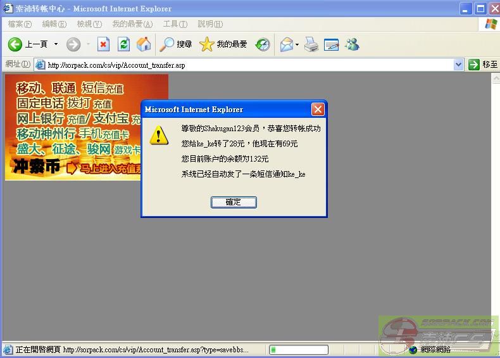Screen dimensions: 500x358
Task: Expand the Back button history dropdown
Action: pyautogui.click(x=56, y=44)
